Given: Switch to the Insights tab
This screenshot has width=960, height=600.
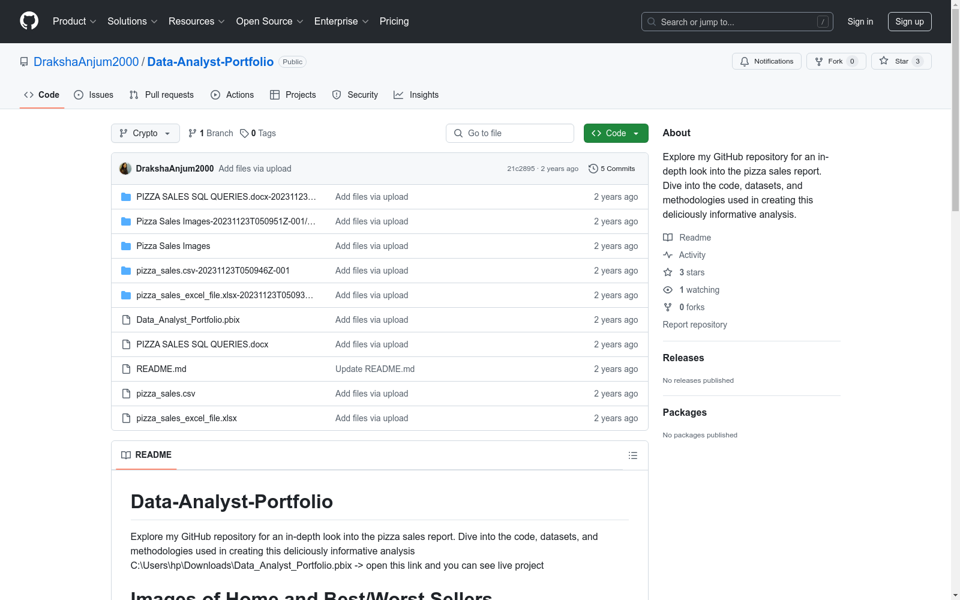Looking at the screenshot, I should 416,95.
